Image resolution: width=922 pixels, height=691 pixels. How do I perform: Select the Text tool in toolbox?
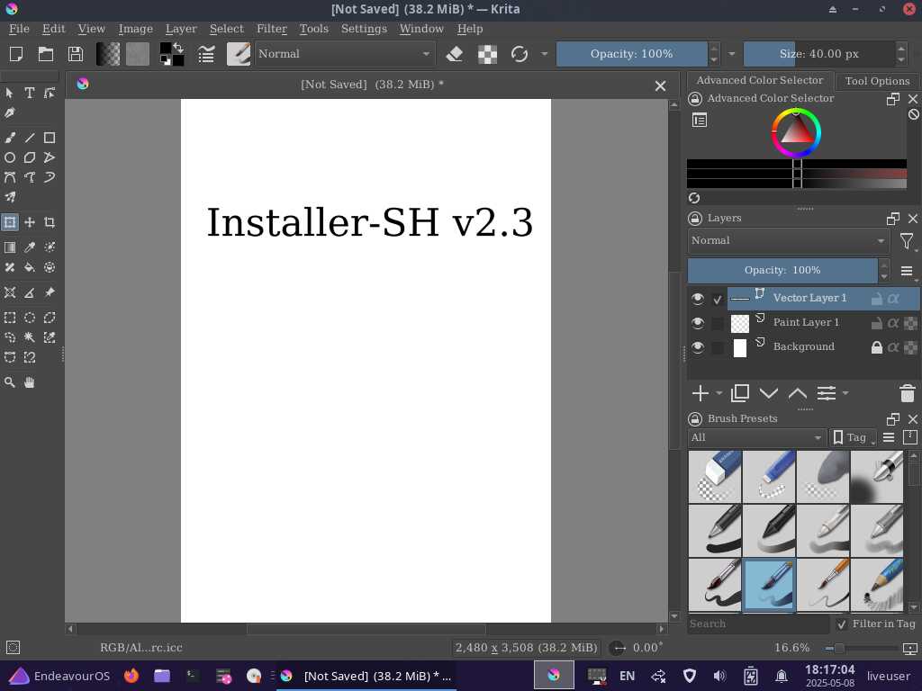click(x=30, y=93)
